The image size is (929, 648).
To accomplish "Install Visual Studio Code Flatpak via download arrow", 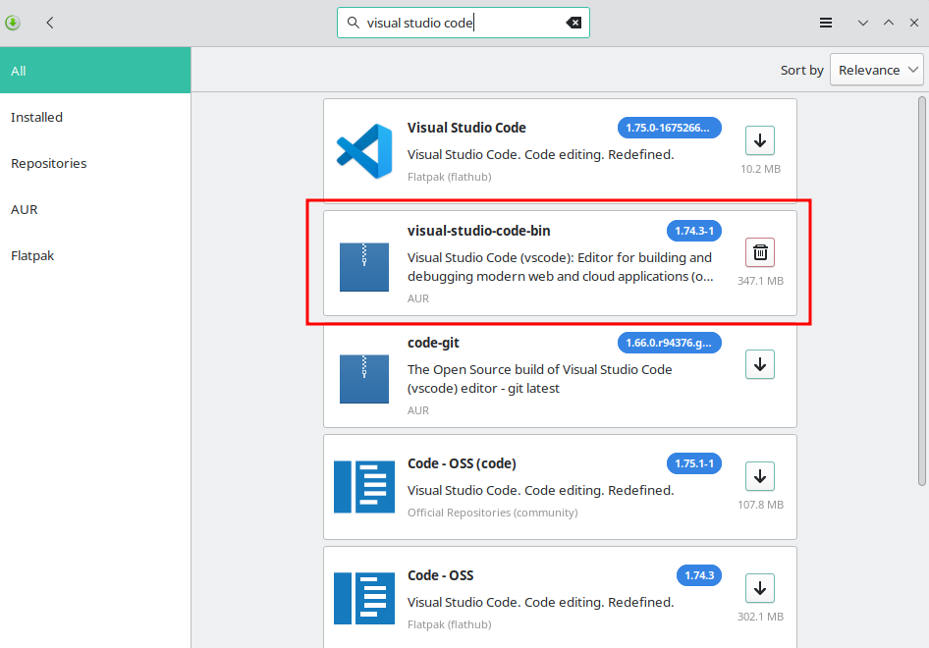I will 760,140.
